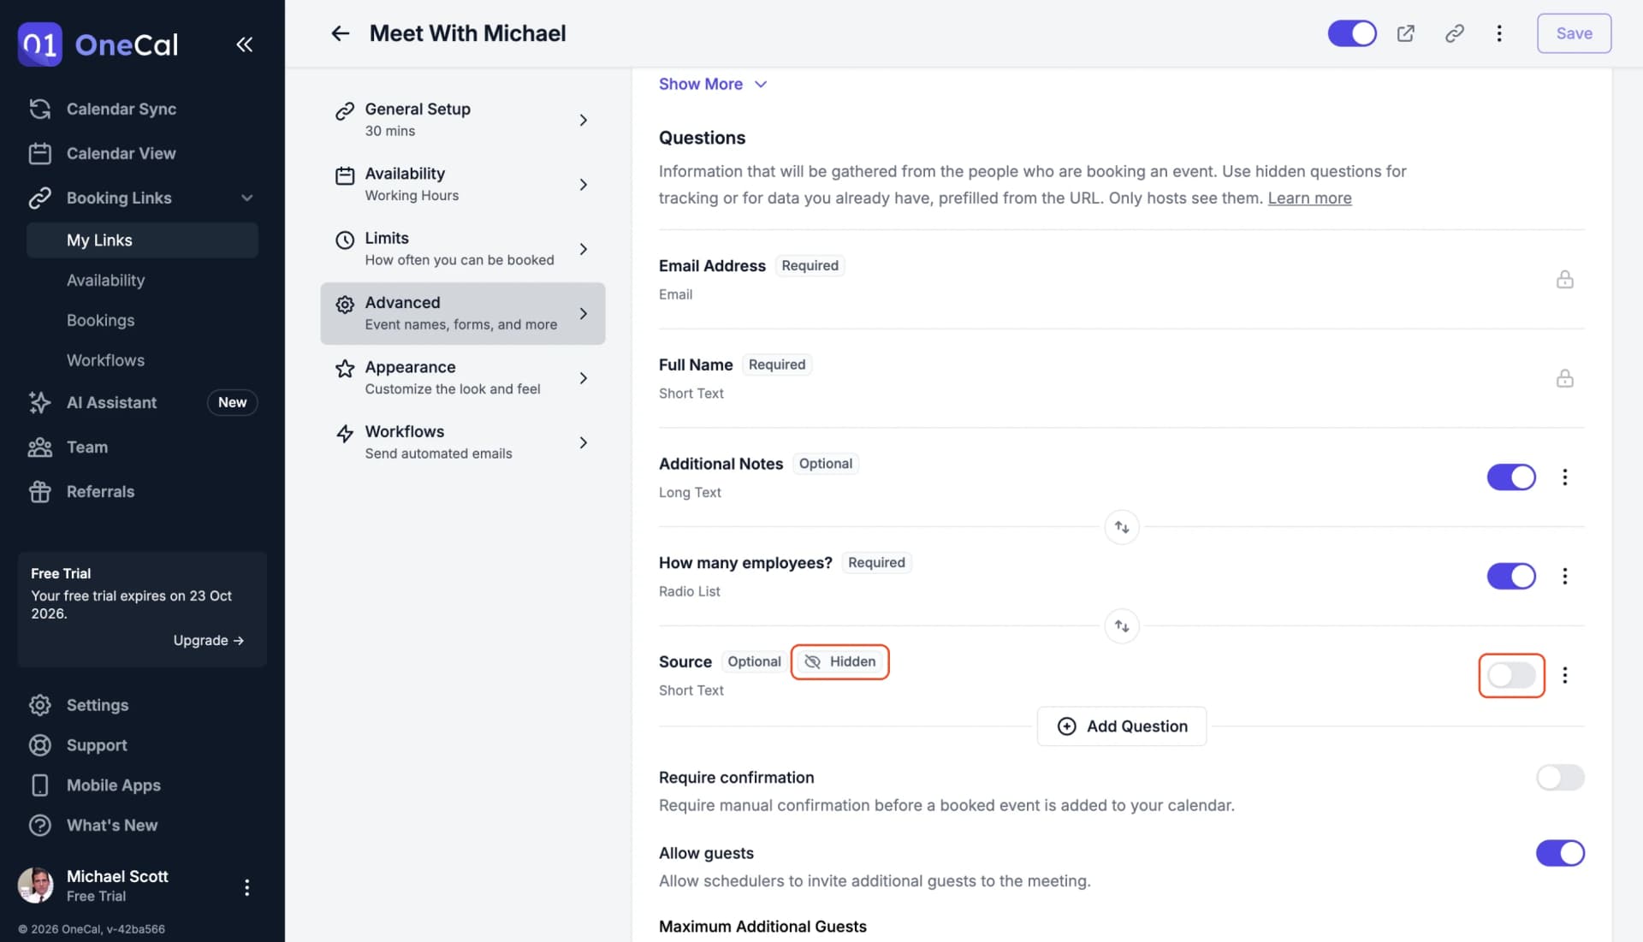
Task: Toggle the booking link active switch
Action: point(1352,33)
